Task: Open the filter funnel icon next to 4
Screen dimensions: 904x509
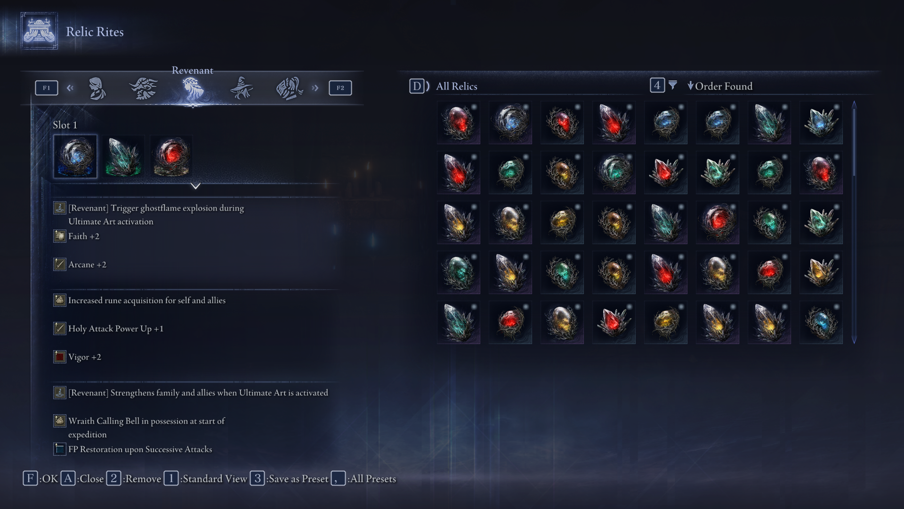Action: 673,85
